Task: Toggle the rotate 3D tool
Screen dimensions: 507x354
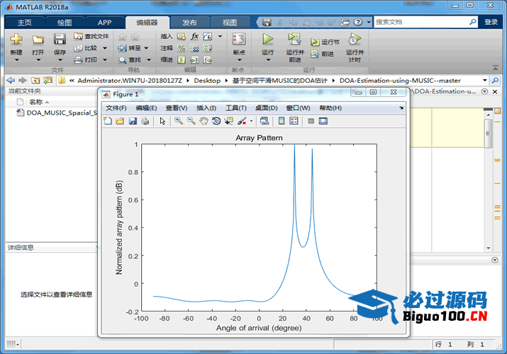Action: 216,121
